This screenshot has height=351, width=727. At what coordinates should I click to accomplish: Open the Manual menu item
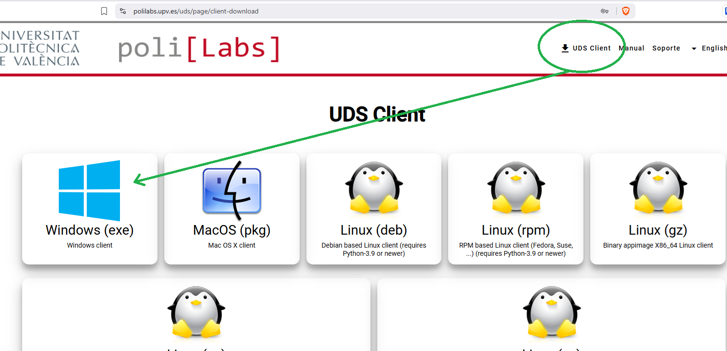pos(632,48)
